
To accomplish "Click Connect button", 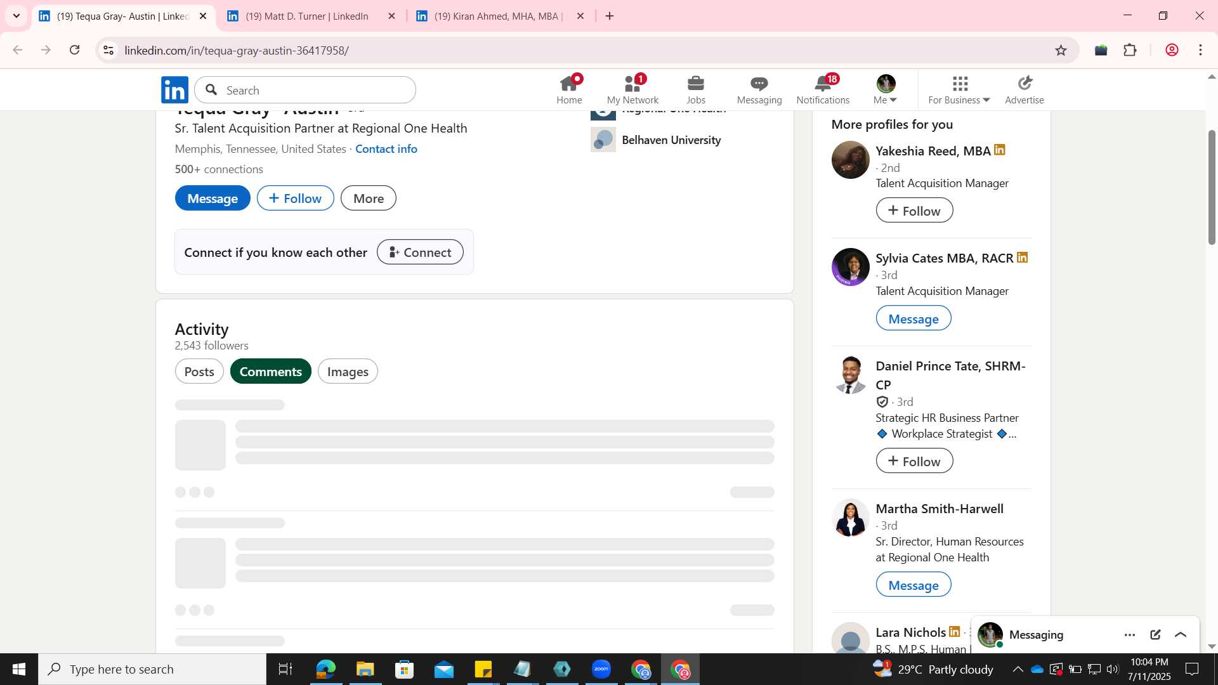I will tap(420, 252).
